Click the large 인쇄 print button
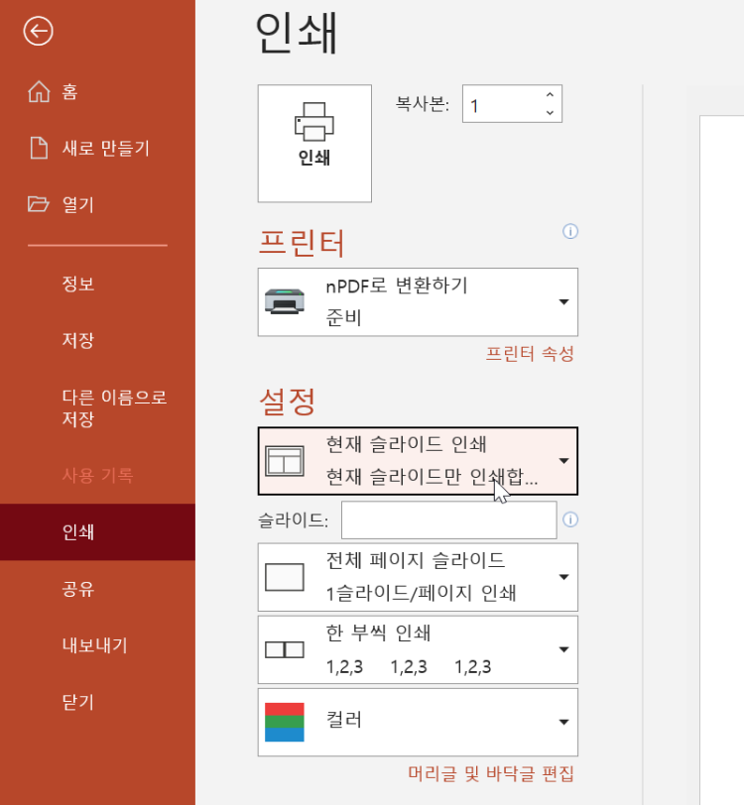 point(314,143)
